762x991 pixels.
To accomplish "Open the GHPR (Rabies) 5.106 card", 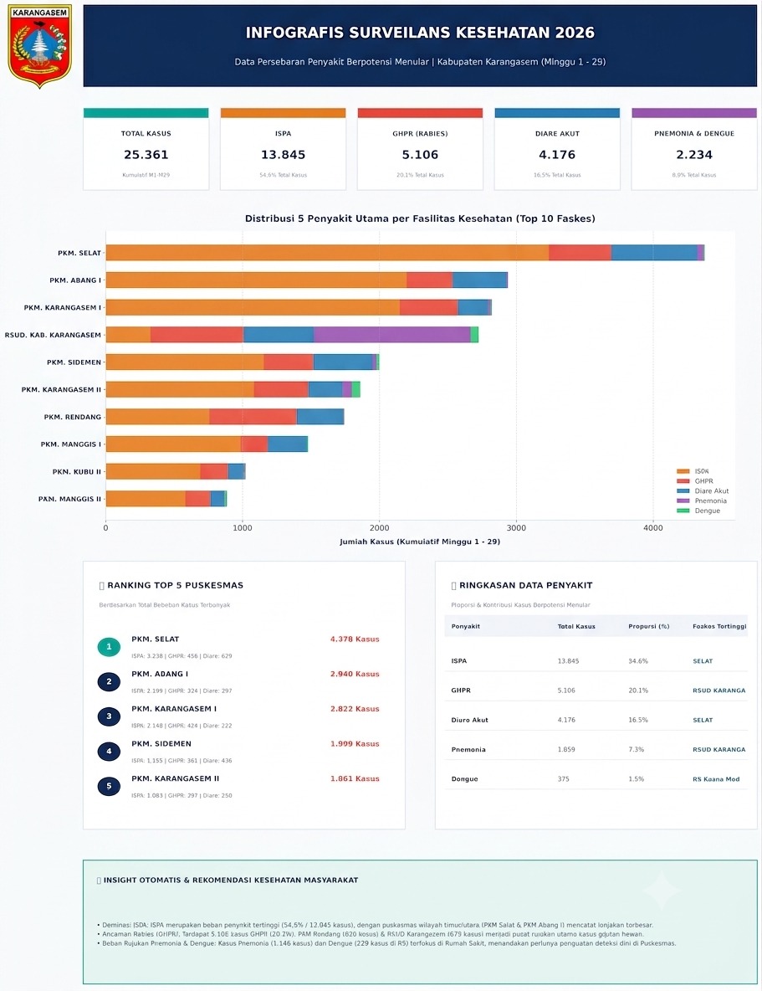I will (420, 149).
